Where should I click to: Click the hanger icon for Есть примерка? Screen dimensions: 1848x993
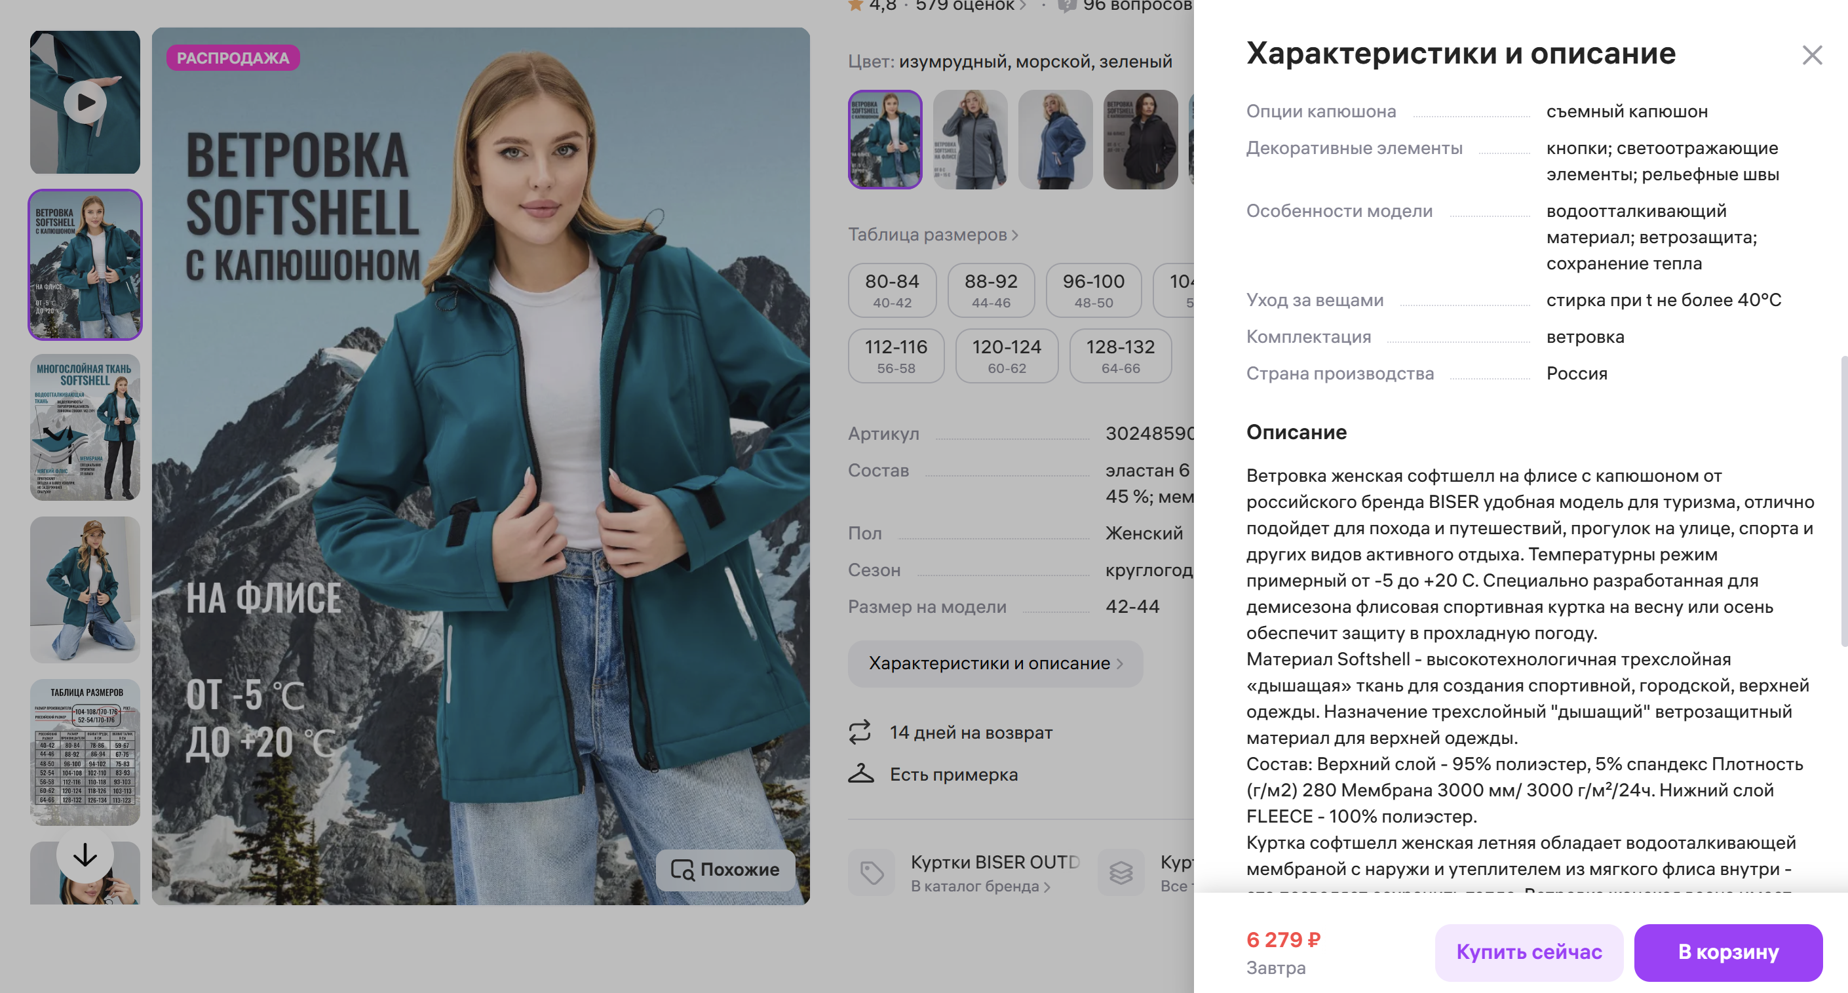[x=861, y=773]
